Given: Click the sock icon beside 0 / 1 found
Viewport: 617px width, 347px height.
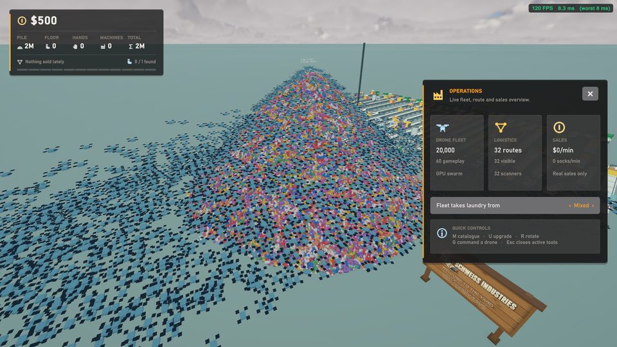Looking at the screenshot, I should click(x=129, y=62).
